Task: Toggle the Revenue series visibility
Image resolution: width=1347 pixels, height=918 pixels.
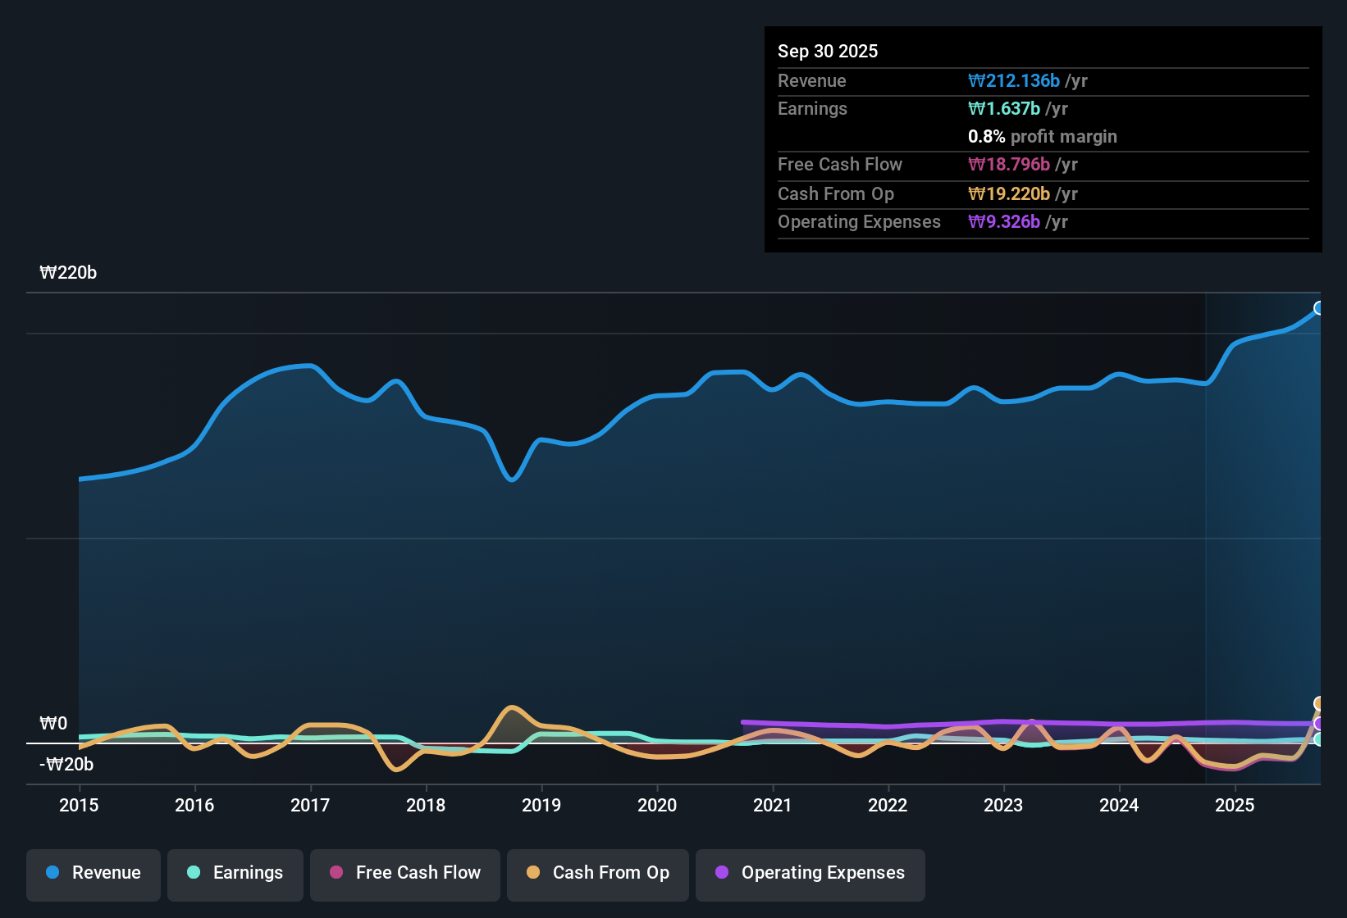Action: pos(93,874)
